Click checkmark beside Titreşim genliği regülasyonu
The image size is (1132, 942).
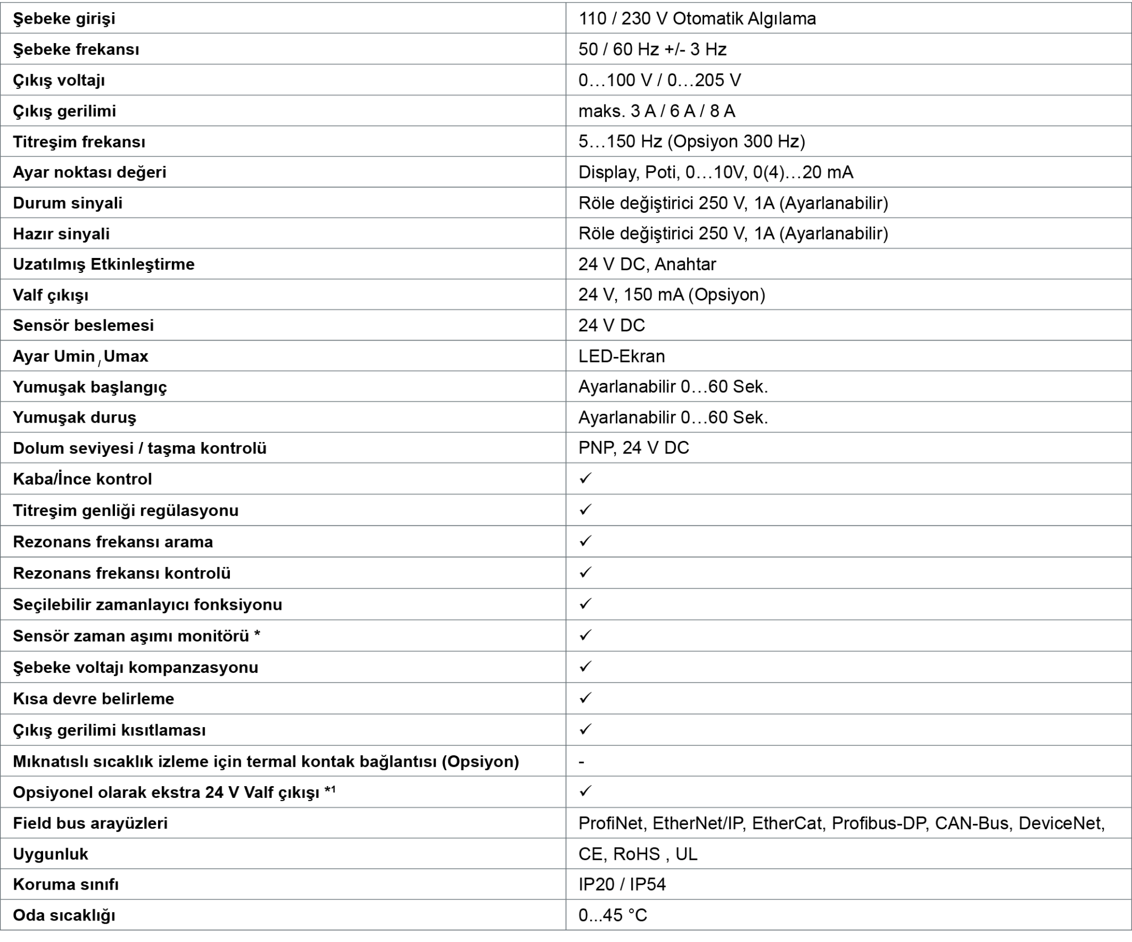[585, 509]
